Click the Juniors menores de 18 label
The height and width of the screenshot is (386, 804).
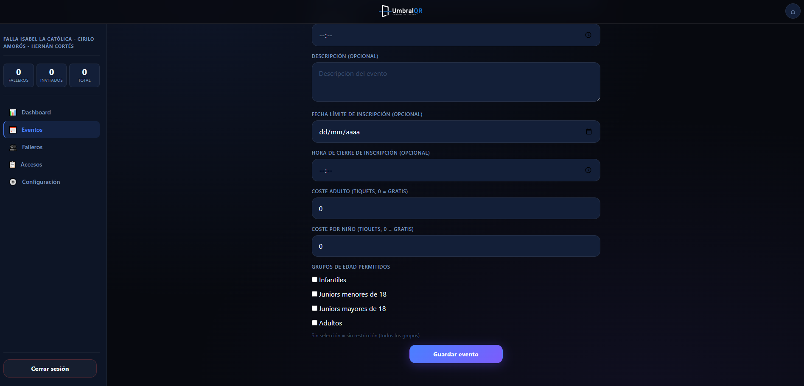pos(353,294)
